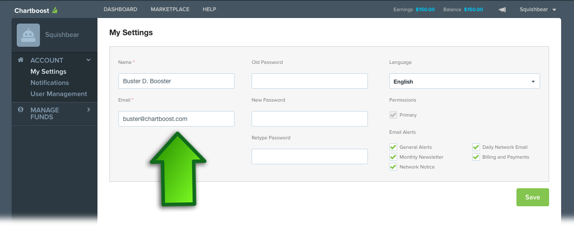The image size is (574, 226).
Task: Open the announcements megaphone icon
Action: tap(502, 9)
